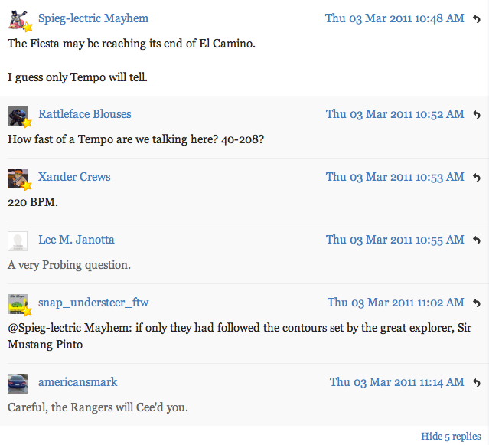
Task: Click the text 'A very Probing question.'
Action: (69, 265)
